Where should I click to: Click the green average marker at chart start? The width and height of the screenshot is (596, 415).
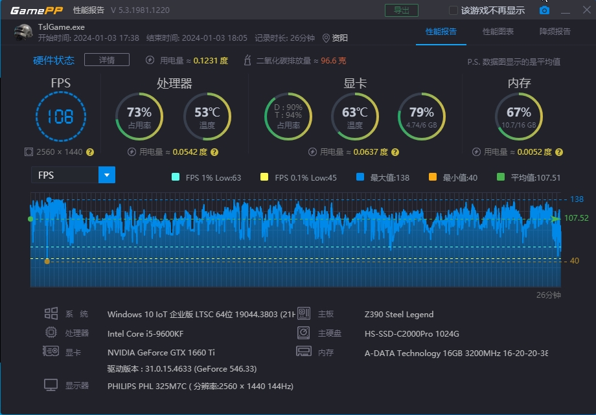point(30,219)
